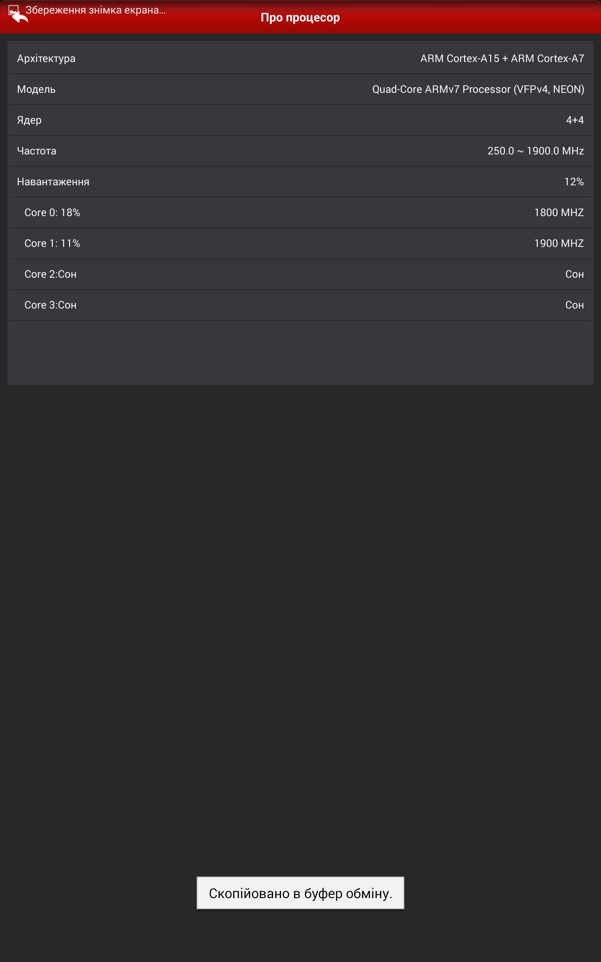
Task: Tap the white back arrow icon
Action: (21, 18)
